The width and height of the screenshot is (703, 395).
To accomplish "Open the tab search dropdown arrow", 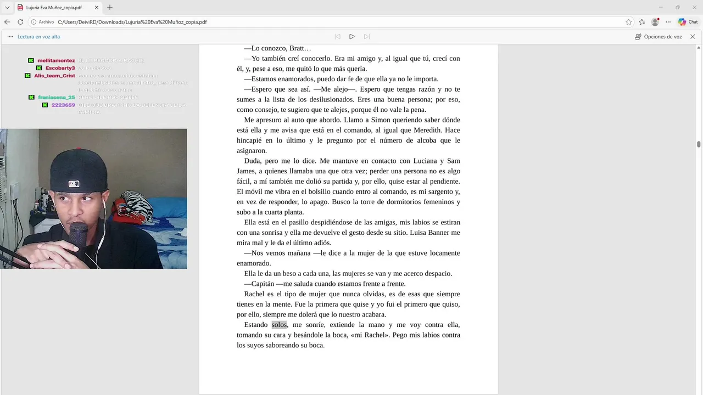I will click(x=7, y=8).
